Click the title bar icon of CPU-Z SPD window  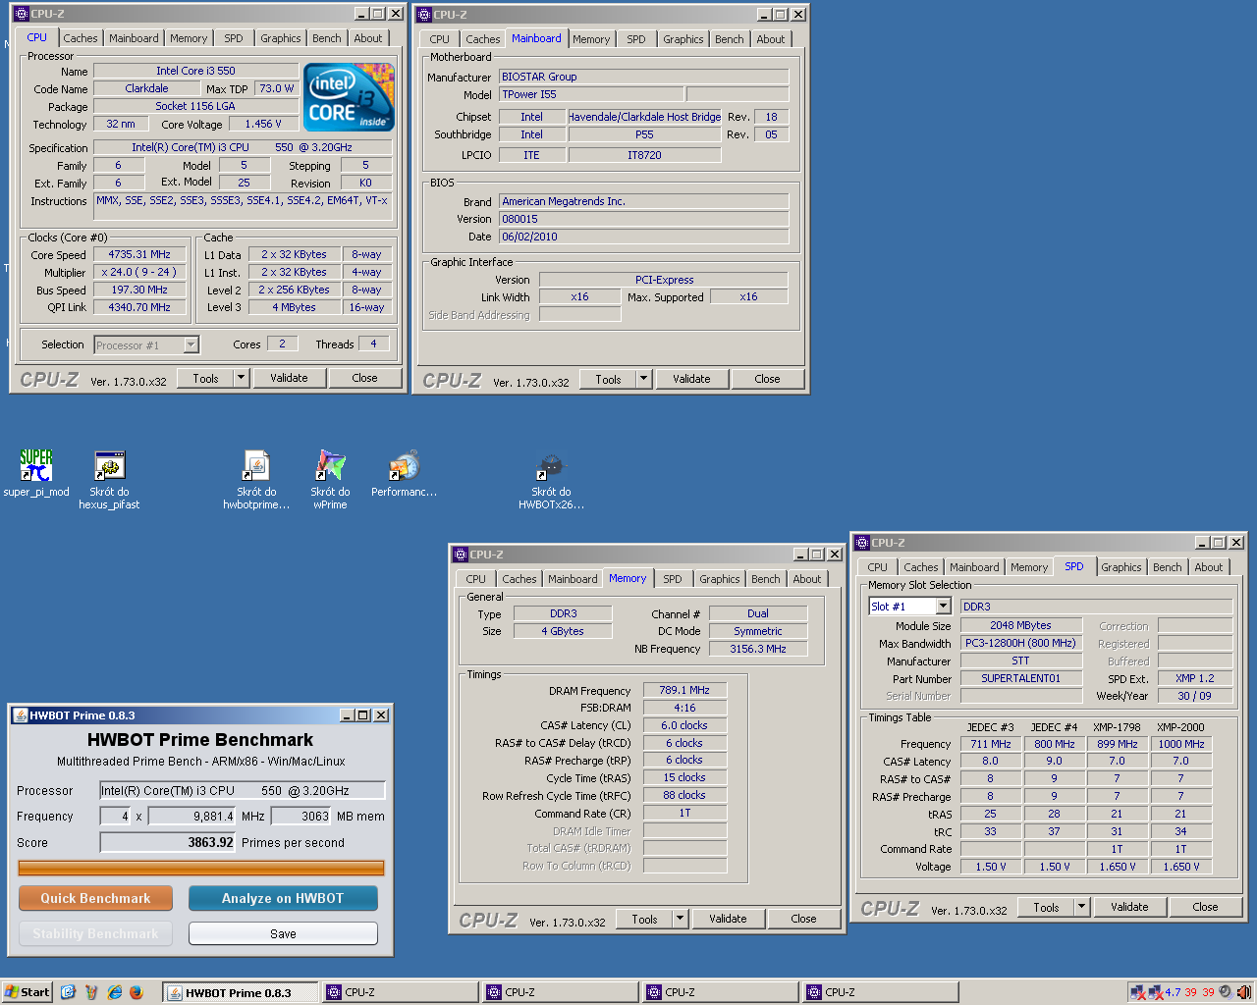pyautogui.click(x=861, y=543)
